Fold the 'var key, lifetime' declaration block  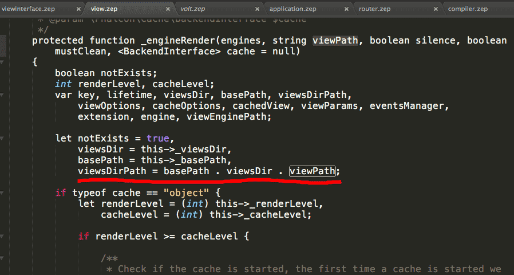tap(2, 95)
